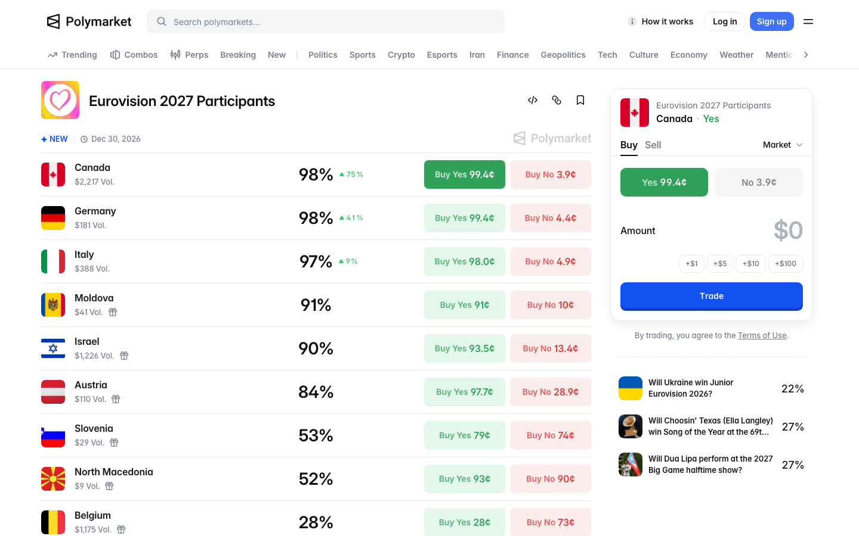Click the Eurovision heart market thumbnail

pyautogui.click(x=60, y=100)
